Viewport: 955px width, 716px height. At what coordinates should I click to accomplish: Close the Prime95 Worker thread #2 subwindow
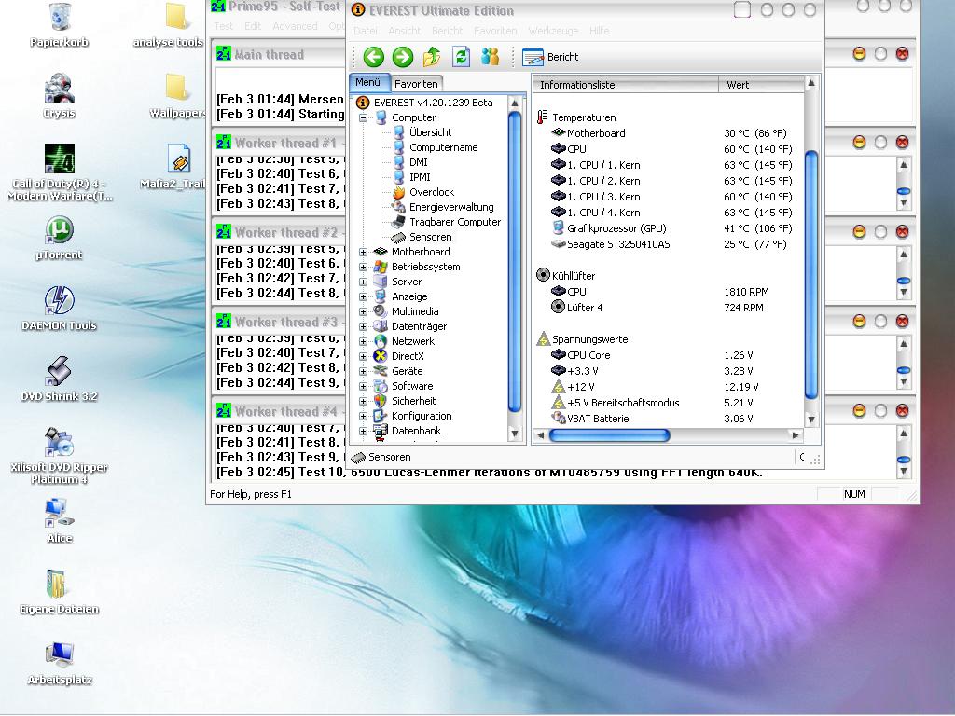pos(902,232)
